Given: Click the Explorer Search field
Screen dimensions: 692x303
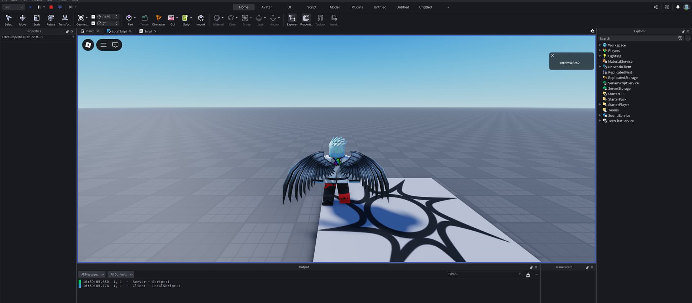Looking at the screenshot, I should (x=637, y=39).
